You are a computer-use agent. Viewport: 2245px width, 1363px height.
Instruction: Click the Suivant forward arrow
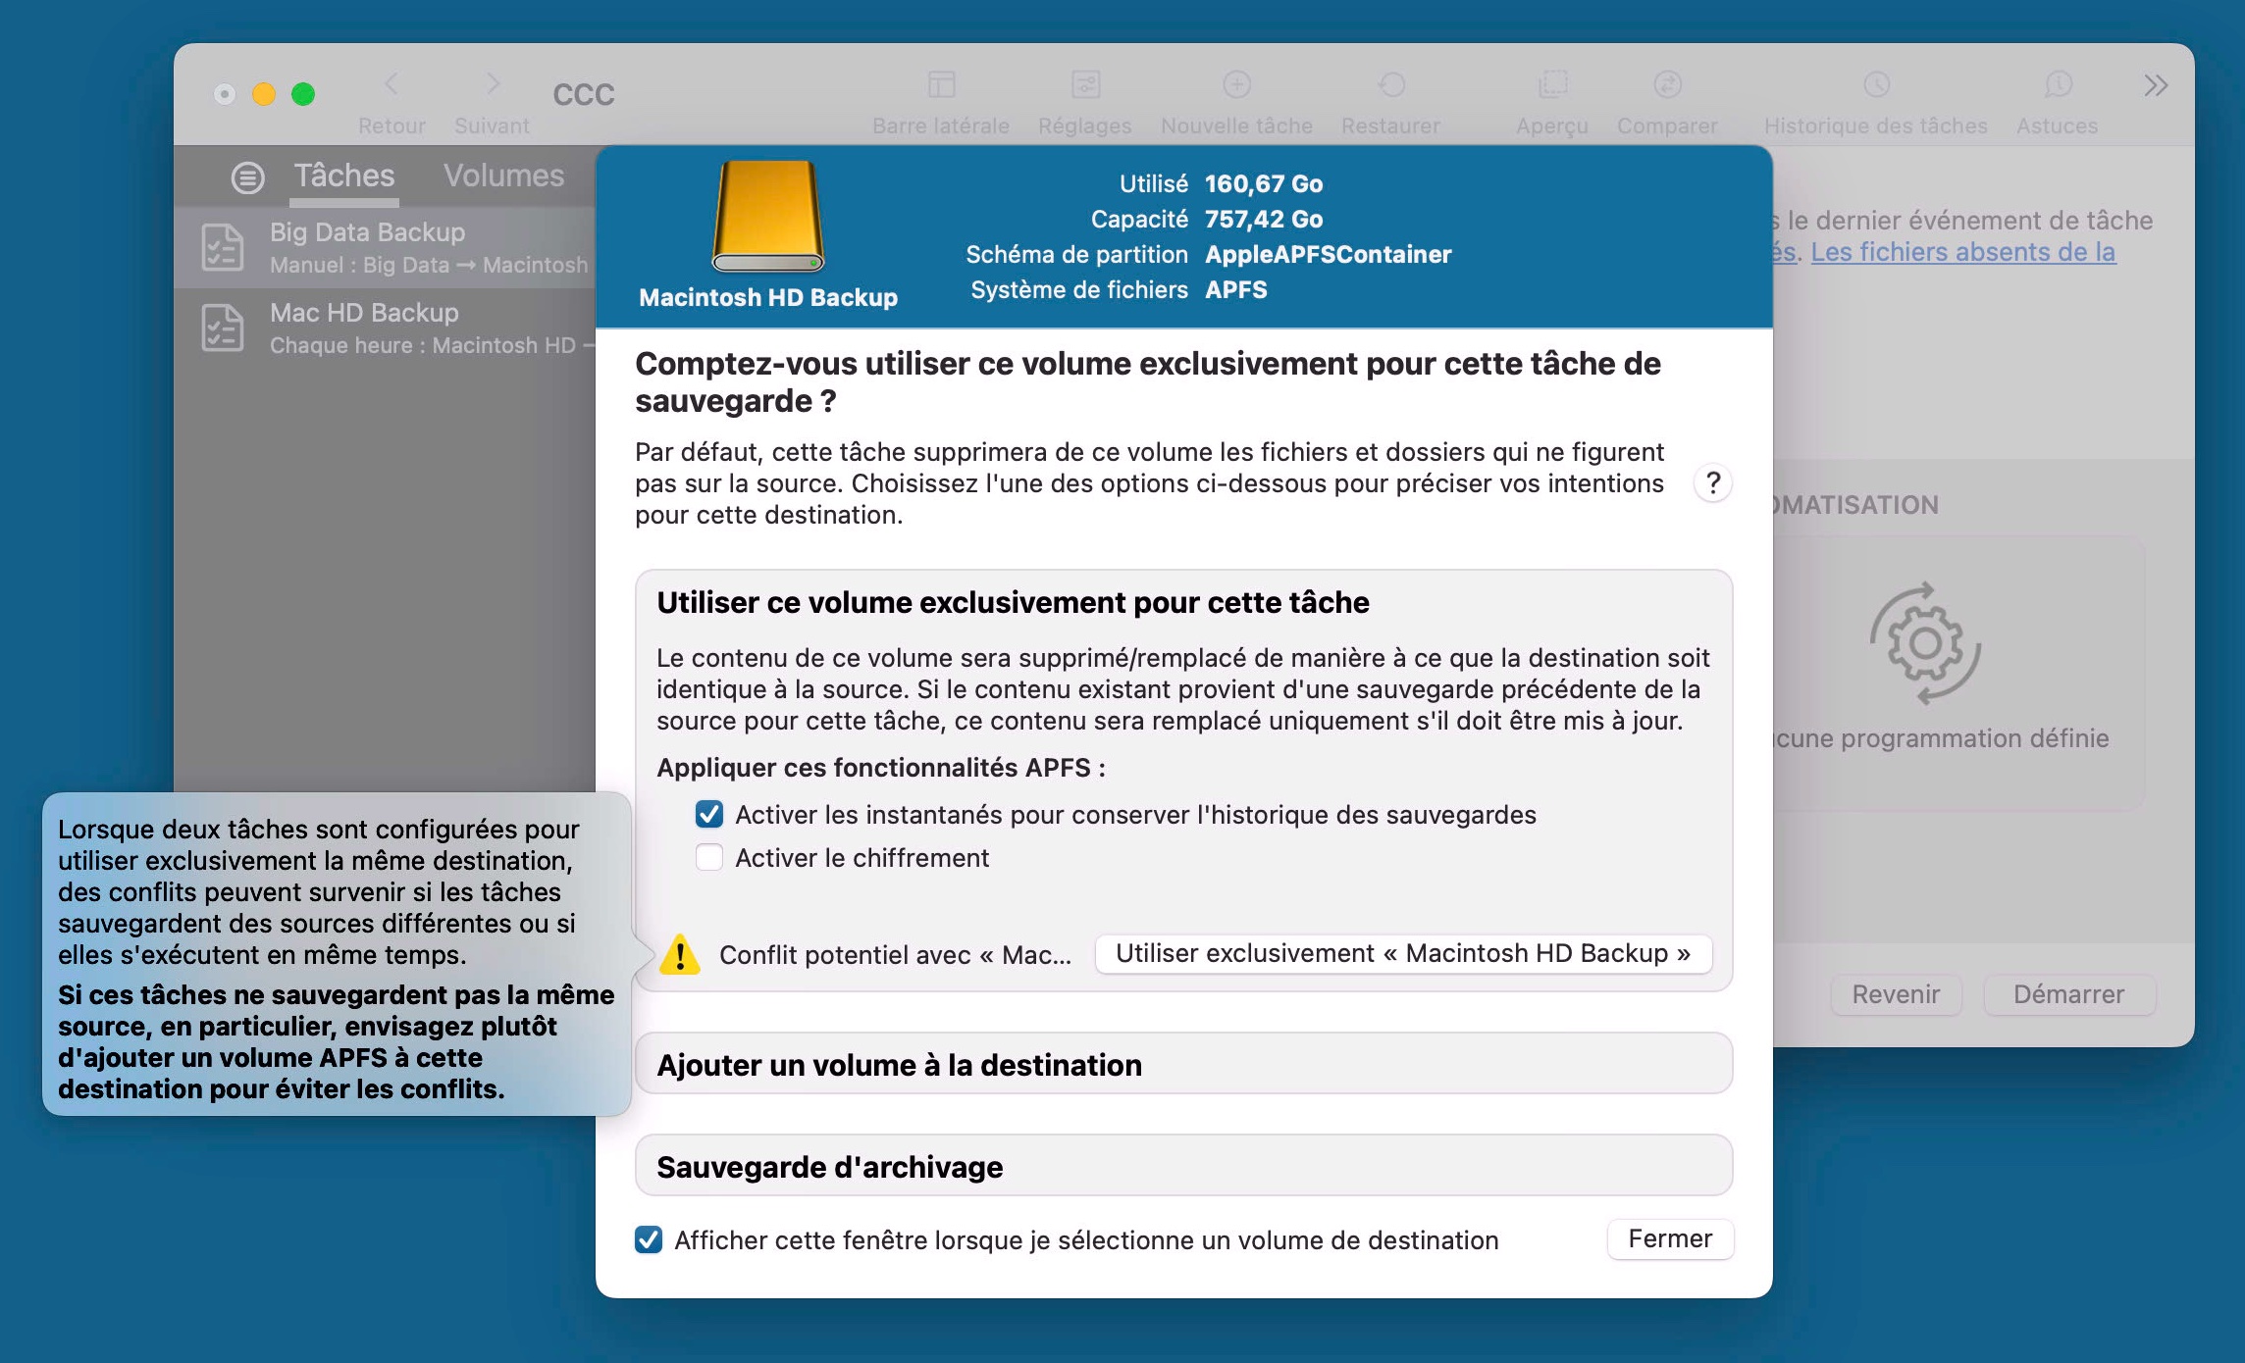click(x=493, y=84)
